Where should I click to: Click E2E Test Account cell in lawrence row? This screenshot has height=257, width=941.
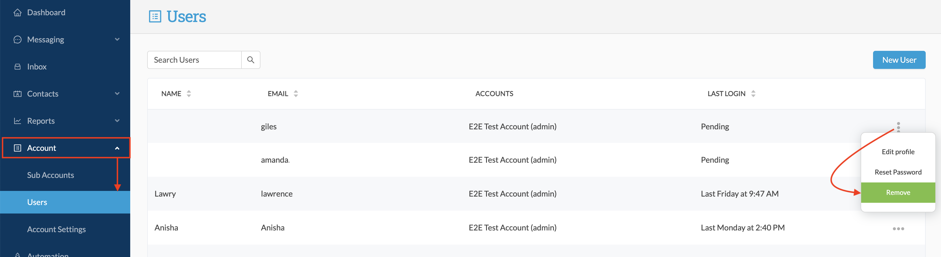[x=512, y=194]
